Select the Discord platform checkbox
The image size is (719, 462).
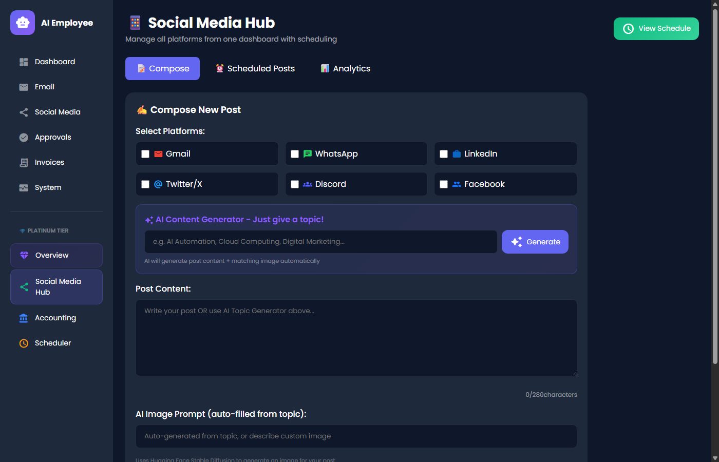tap(295, 184)
